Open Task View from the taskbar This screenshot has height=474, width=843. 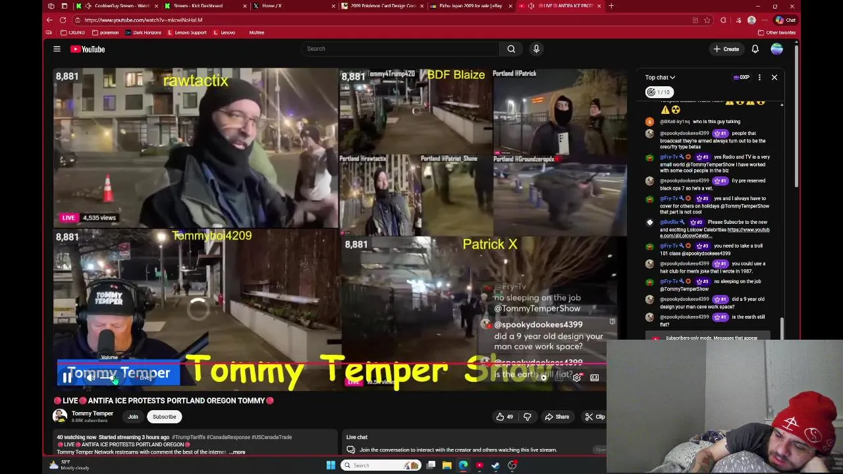pyautogui.click(x=431, y=465)
